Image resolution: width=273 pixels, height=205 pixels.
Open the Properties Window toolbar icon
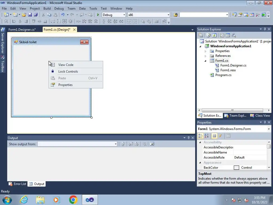coord(240,15)
